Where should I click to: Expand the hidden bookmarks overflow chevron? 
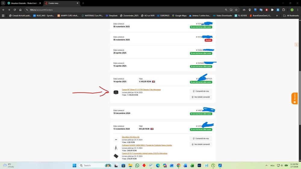[x=277, y=16]
